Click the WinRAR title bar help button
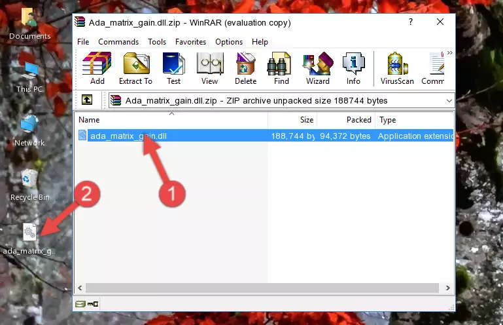 tap(411, 22)
